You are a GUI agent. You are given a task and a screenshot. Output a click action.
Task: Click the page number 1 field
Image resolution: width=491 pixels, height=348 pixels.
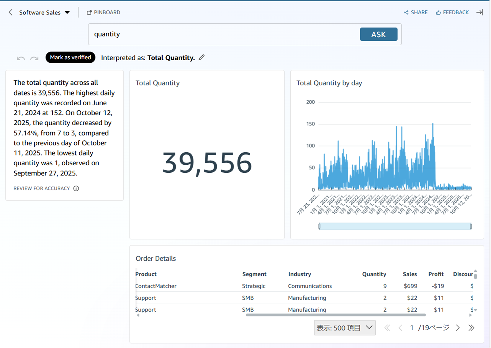click(x=412, y=328)
